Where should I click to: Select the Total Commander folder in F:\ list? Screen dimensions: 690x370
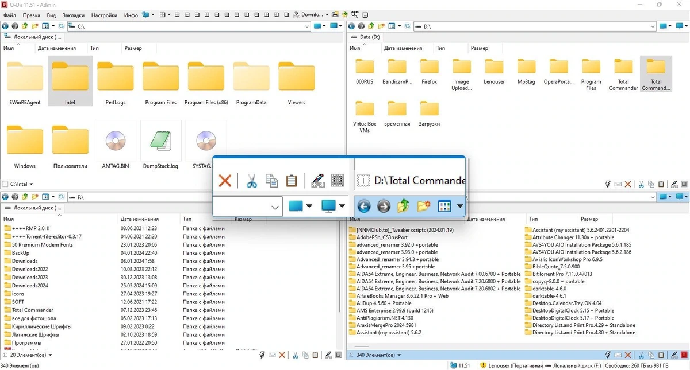(x=33, y=310)
